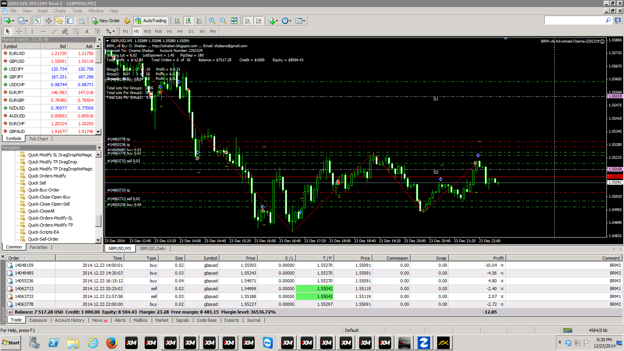Screen dimensions: 624x351
Task: Open the Strategy Tester toolbar icon
Action: pos(81,21)
